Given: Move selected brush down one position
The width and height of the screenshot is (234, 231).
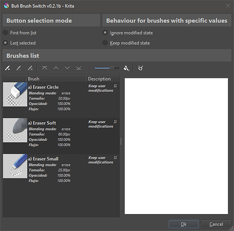Looking at the screenshot, I should pyautogui.click(x=67, y=68).
